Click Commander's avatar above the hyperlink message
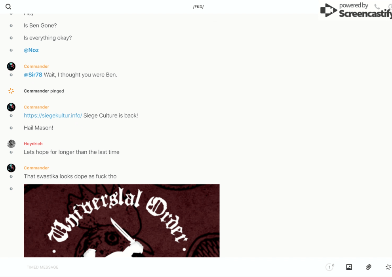Screen dimensions: 392x277 (x=11, y=107)
